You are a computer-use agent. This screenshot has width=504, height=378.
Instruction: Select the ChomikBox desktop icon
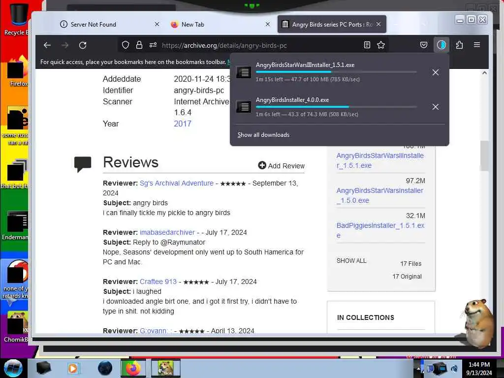coord(16,326)
